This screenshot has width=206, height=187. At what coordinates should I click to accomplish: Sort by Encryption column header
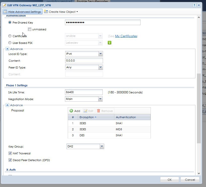tap(96, 117)
